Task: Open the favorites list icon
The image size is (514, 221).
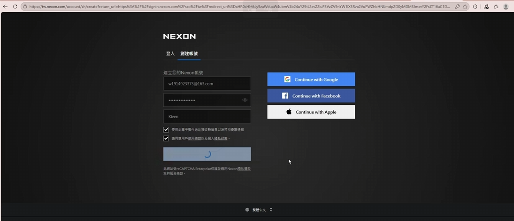Action: click(x=496, y=7)
